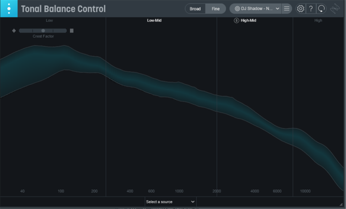This screenshot has width=346, height=209.
Task: Switch to Broad view mode
Action: 195,9
